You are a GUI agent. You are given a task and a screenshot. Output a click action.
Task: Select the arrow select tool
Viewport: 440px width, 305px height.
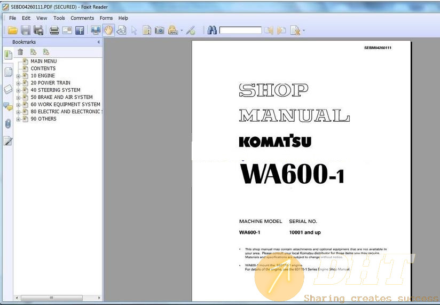click(x=134, y=30)
